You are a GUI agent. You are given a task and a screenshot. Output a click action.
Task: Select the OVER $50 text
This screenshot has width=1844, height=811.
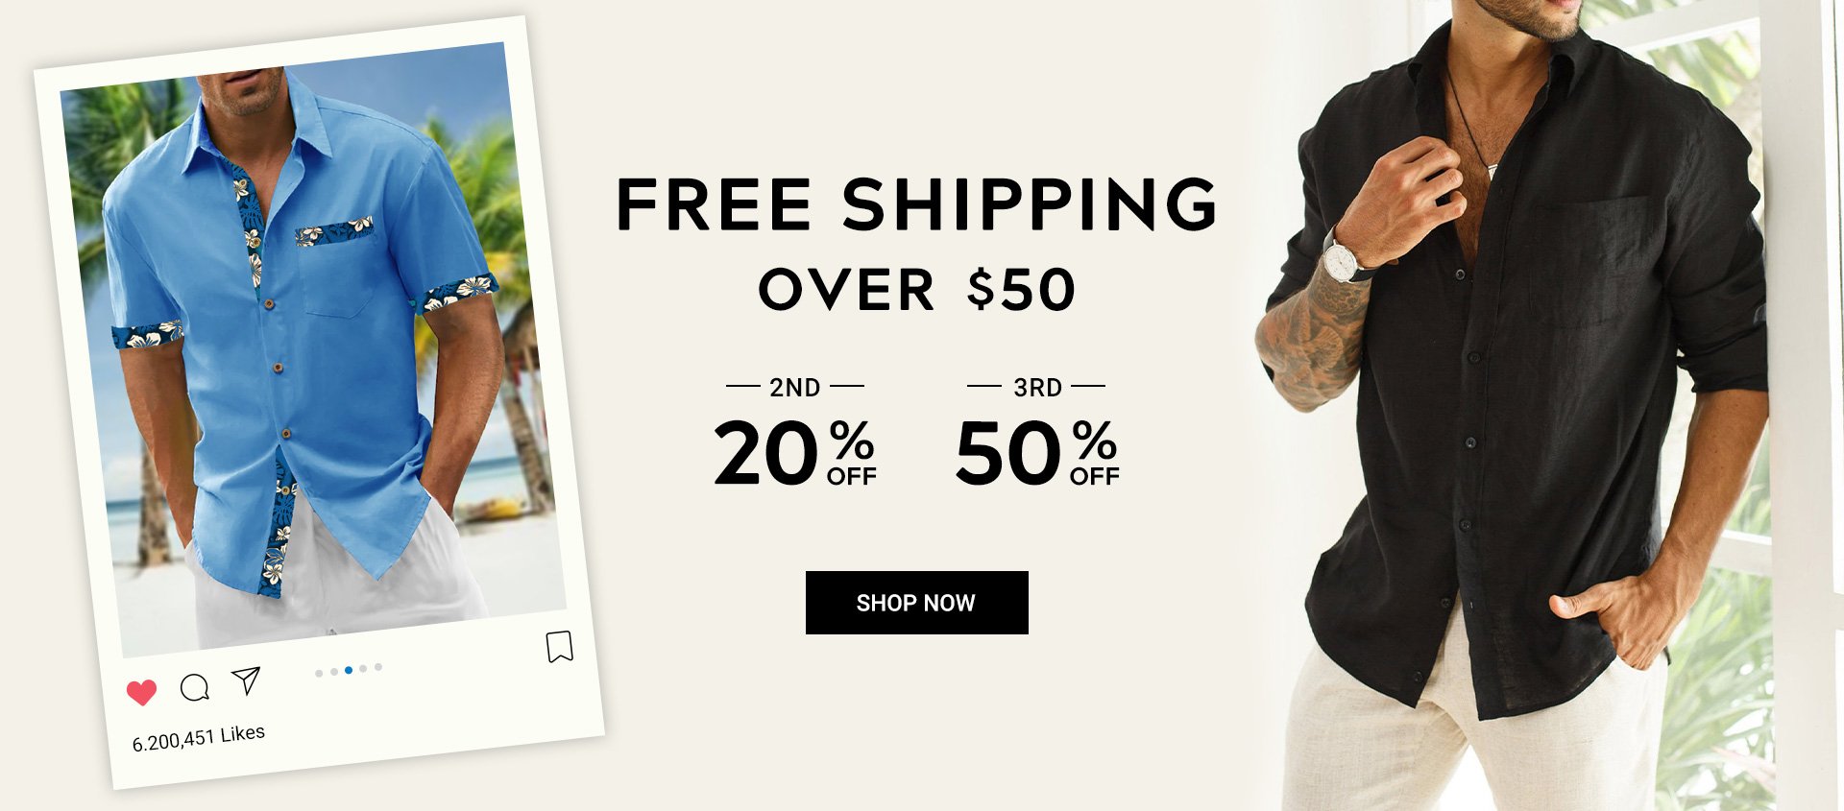(x=916, y=290)
